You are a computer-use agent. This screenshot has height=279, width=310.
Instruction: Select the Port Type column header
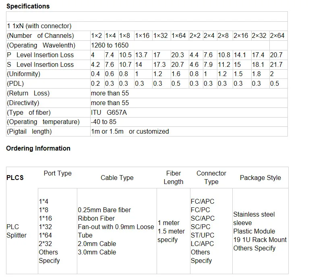pyautogui.click(x=57, y=174)
